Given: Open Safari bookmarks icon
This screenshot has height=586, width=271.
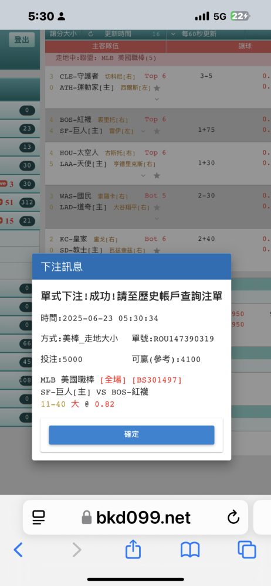Looking at the screenshot, I should pyautogui.click(x=190, y=550).
